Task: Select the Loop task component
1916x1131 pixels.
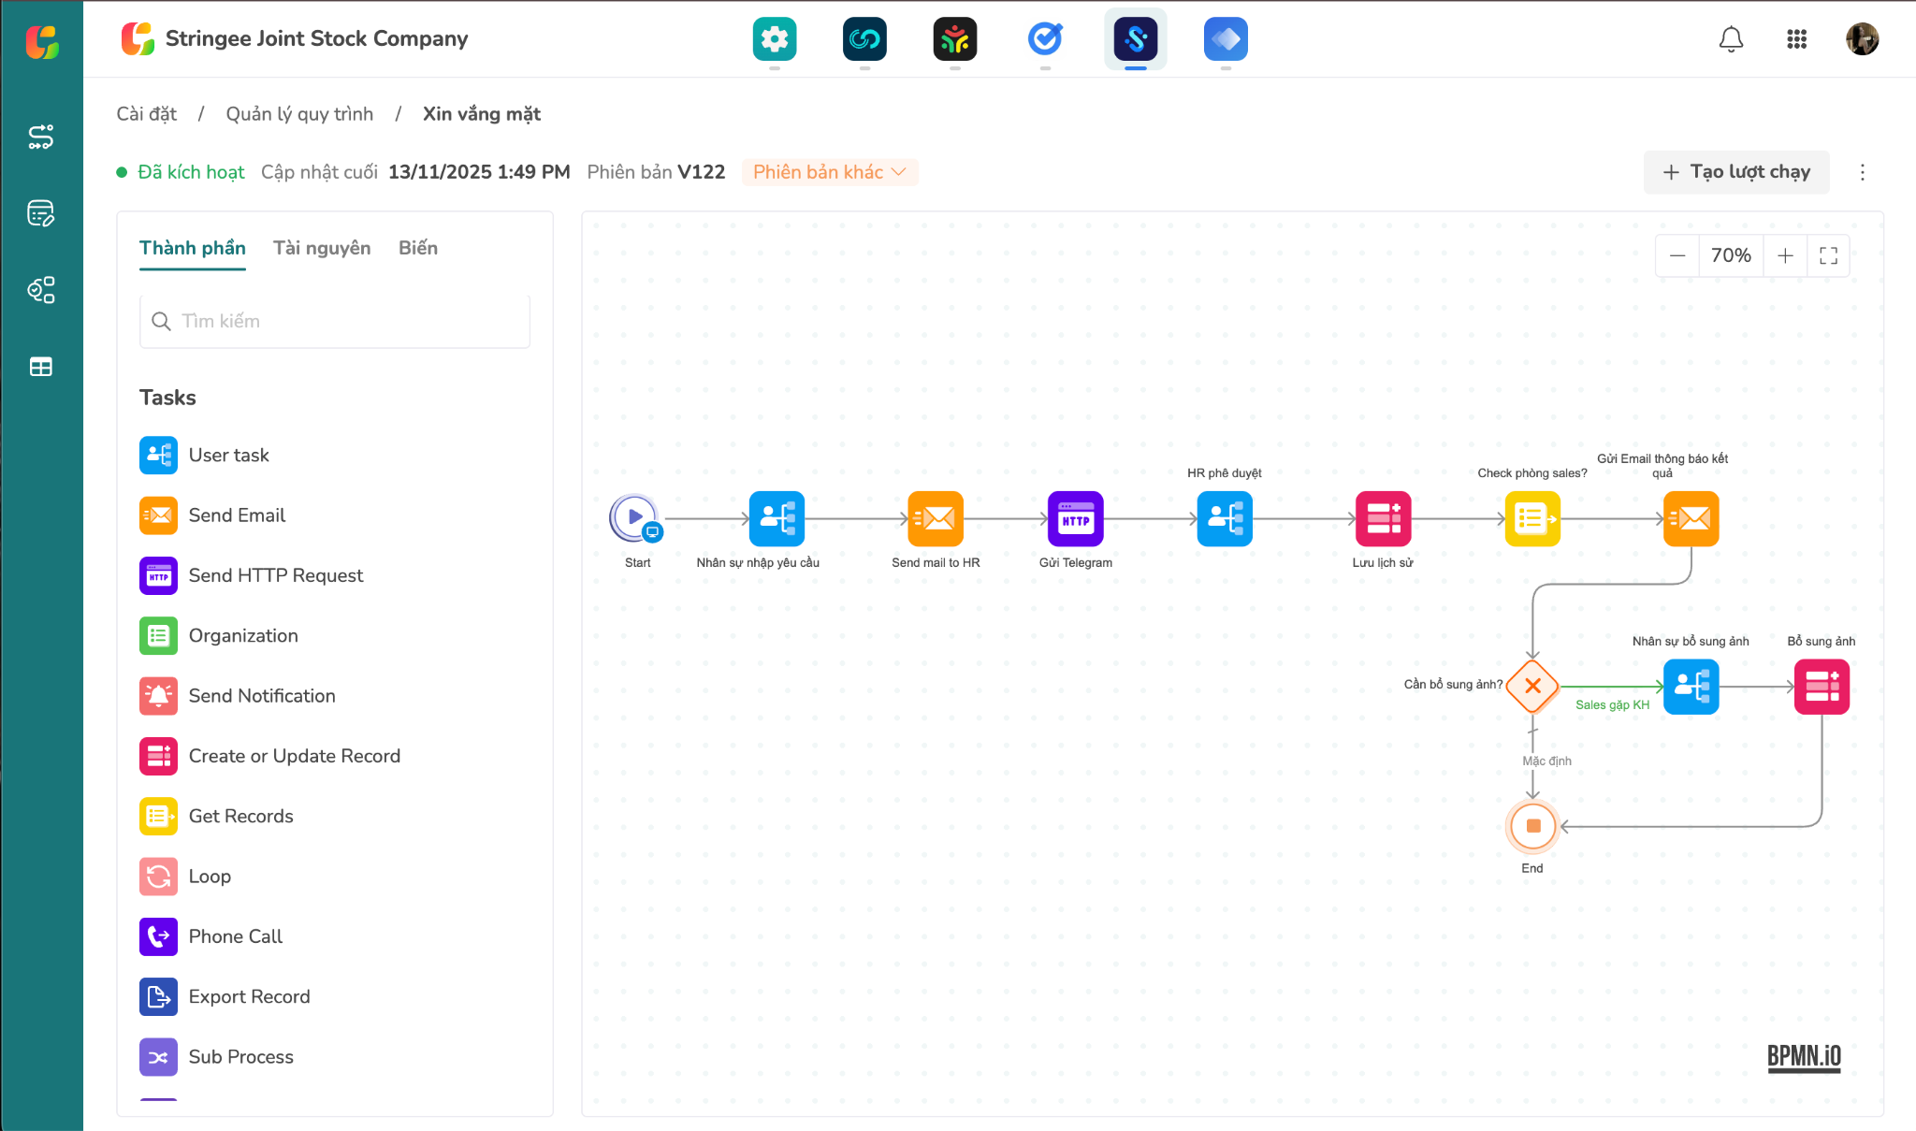Action: [x=209, y=877]
